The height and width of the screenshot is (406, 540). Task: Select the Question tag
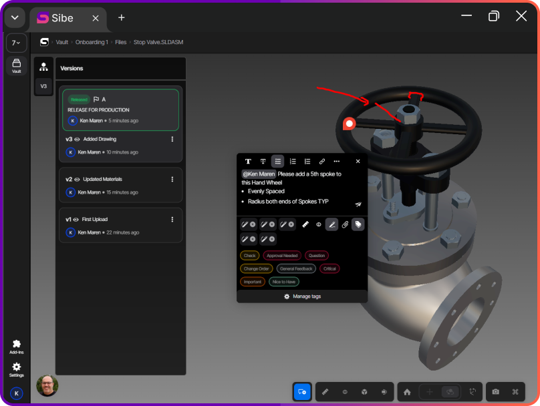pos(317,256)
